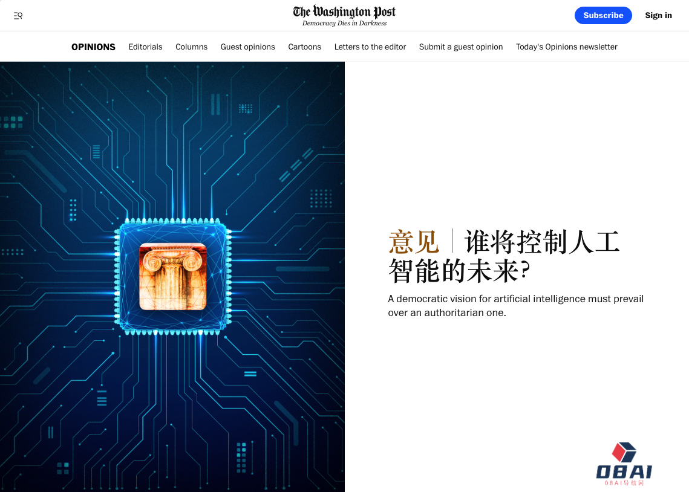The width and height of the screenshot is (689, 492).
Task: Click the column chip in the illustration
Action: [172, 276]
